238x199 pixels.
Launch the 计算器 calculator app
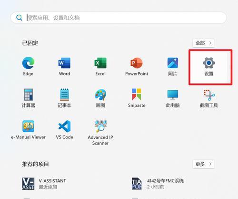coord(28,94)
